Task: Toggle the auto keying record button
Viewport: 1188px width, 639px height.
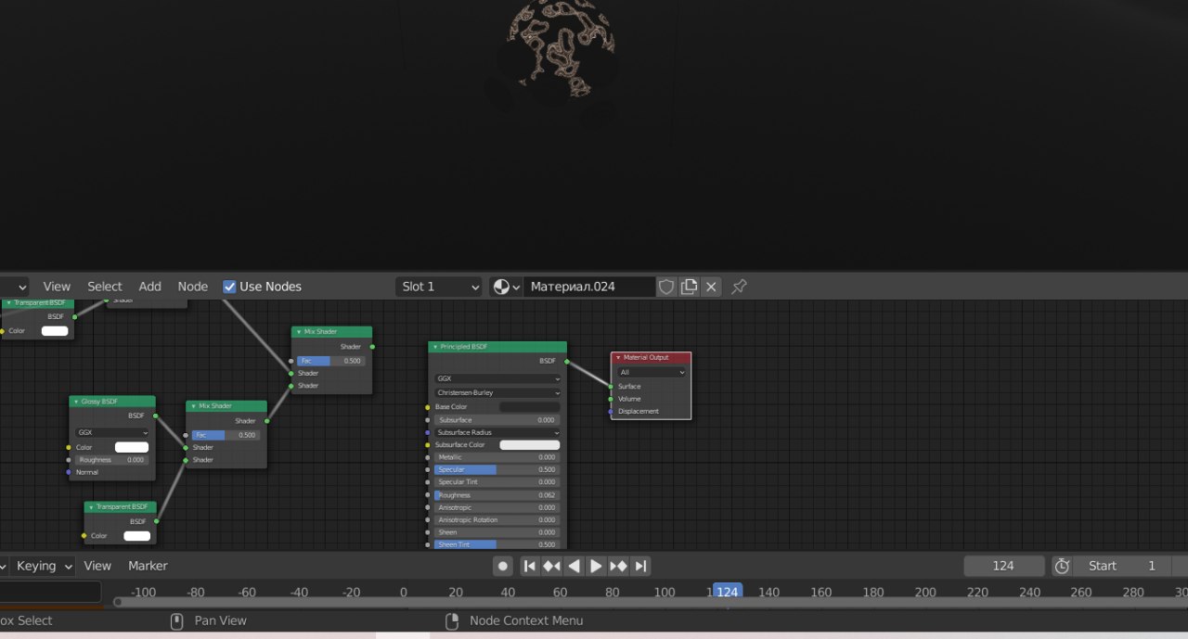Action: pyautogui.click(x=503, y=566)
